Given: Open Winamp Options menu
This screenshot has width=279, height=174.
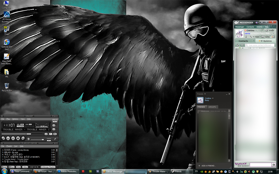Looking at the screenshot, I should [x=15, y=119].
